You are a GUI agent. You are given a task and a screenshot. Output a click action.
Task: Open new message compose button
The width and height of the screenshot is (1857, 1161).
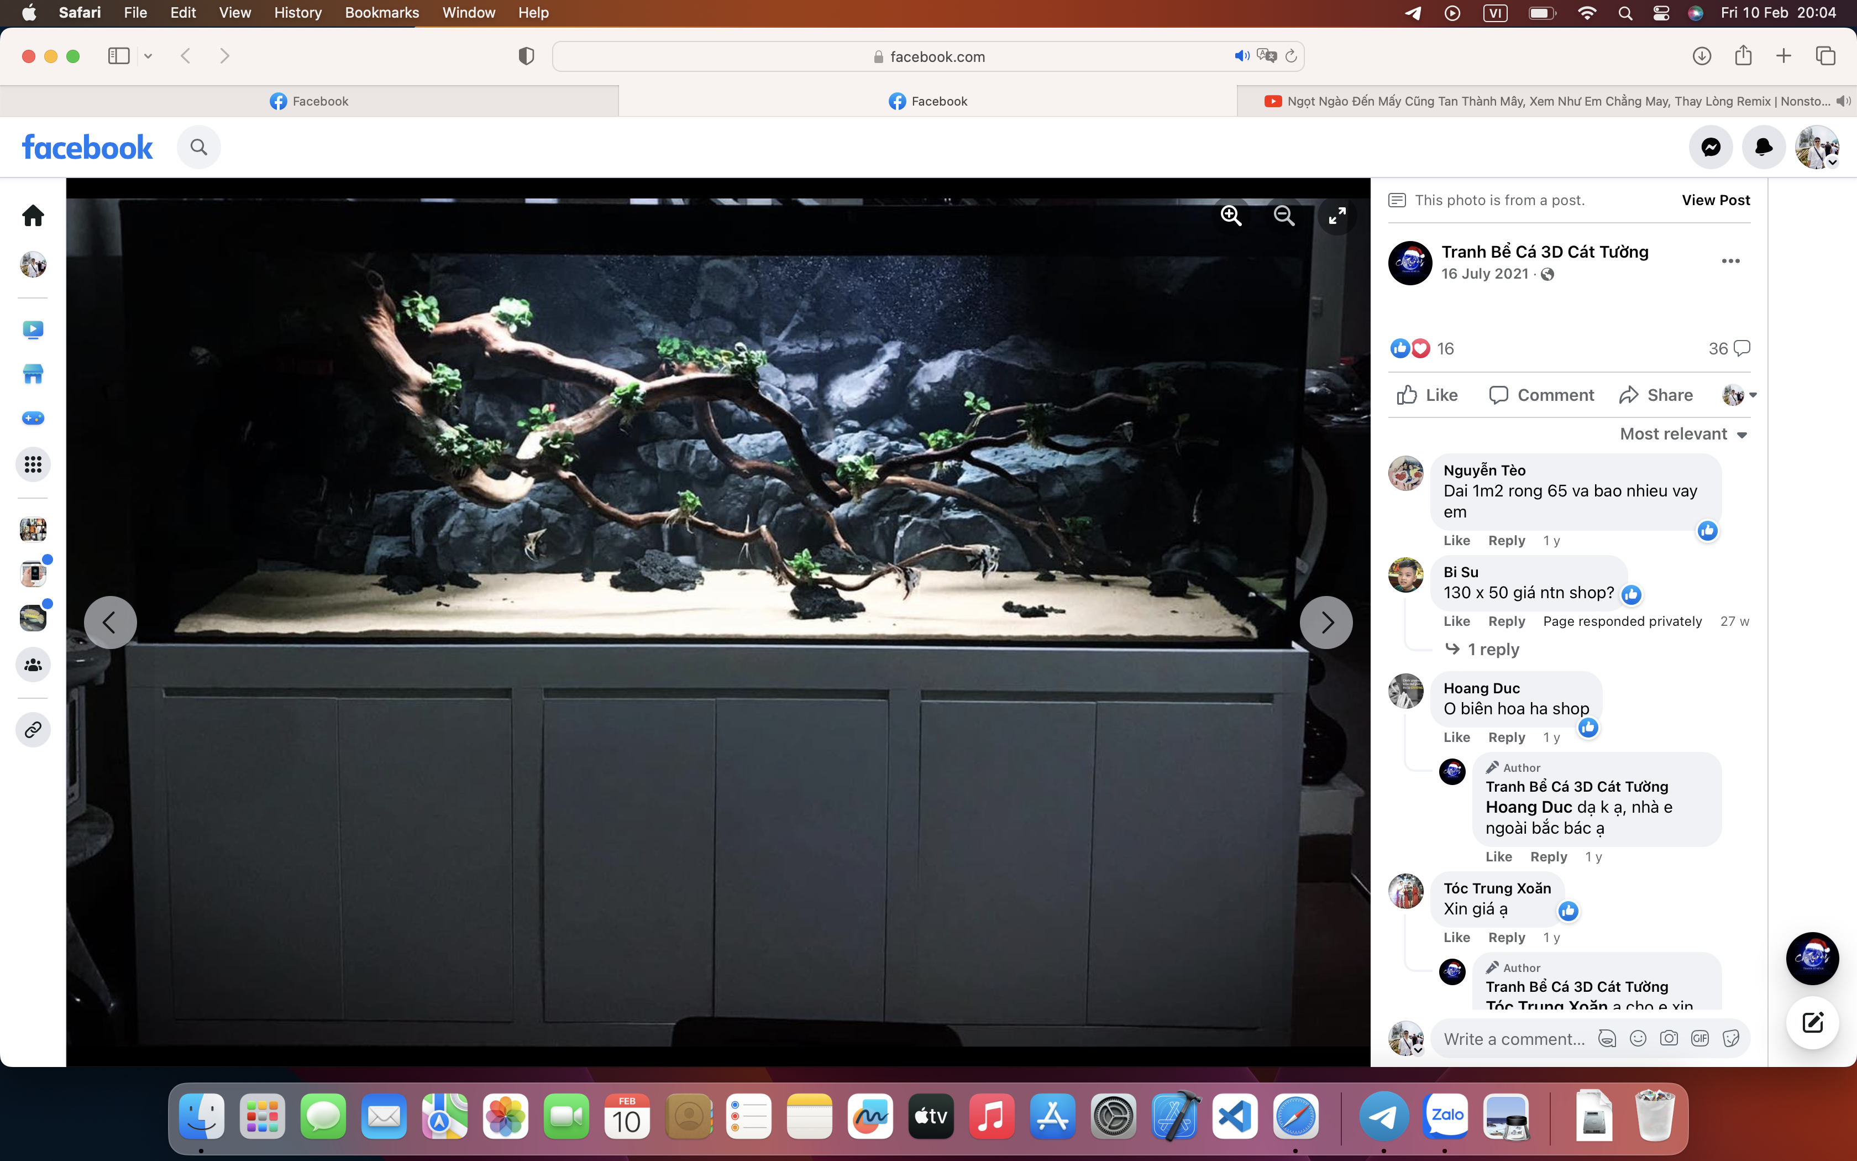[1812, 1023]
